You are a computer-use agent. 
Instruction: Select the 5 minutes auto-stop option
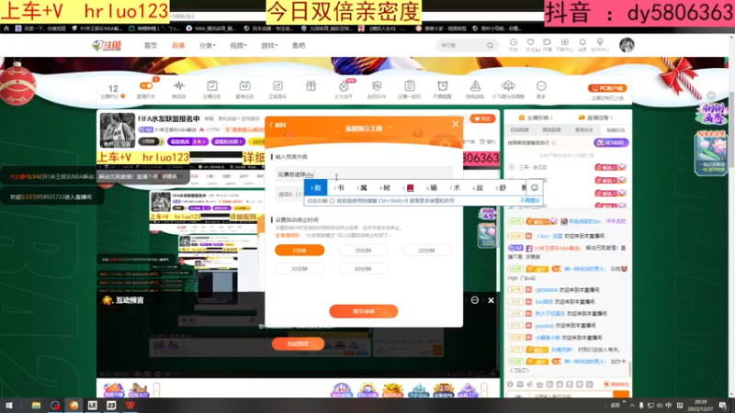(300, 251)
